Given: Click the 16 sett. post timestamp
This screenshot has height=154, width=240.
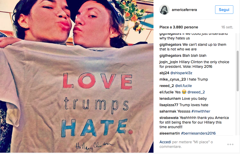Looking at the screenshot, I should click(227, 27).
